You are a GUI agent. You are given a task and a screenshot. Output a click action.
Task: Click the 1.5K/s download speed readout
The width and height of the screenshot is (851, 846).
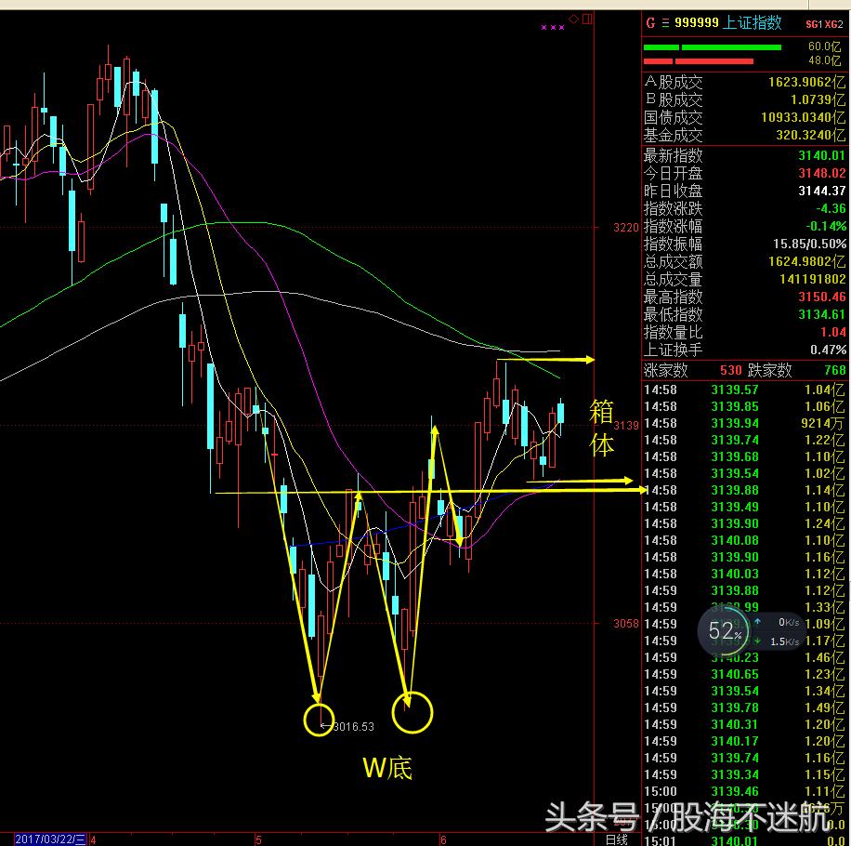pos(784,641)
